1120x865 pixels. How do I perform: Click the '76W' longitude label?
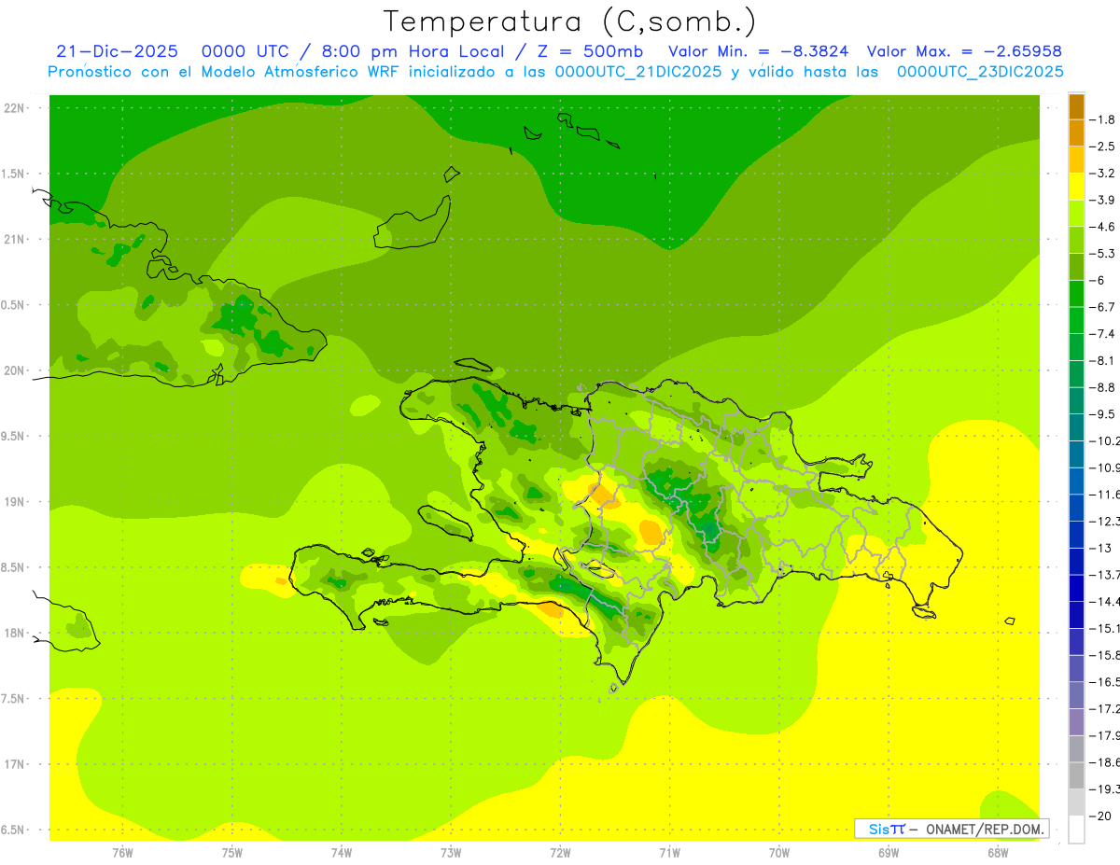pyautogui.click(x=122, y=853)
